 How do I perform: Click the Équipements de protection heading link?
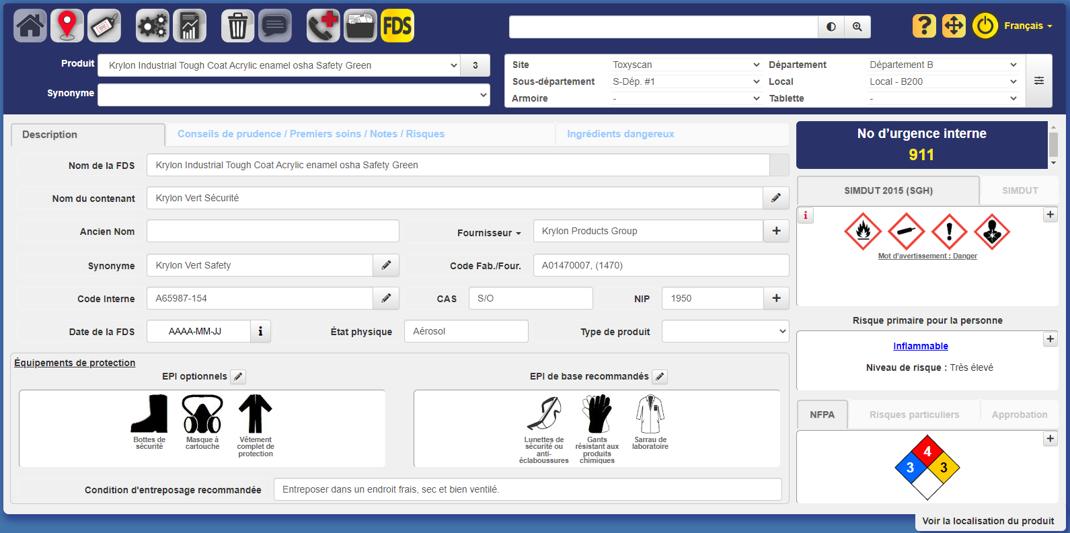pos(75,363)
